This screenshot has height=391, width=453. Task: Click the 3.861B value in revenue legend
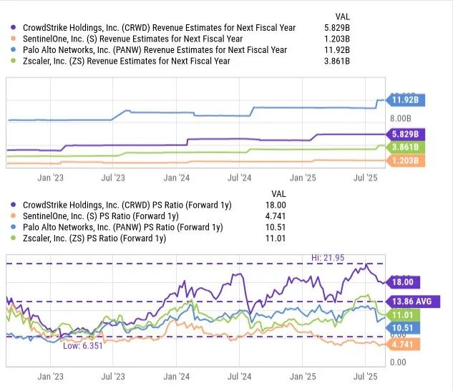pyautogui.click(x=337, y=61)
